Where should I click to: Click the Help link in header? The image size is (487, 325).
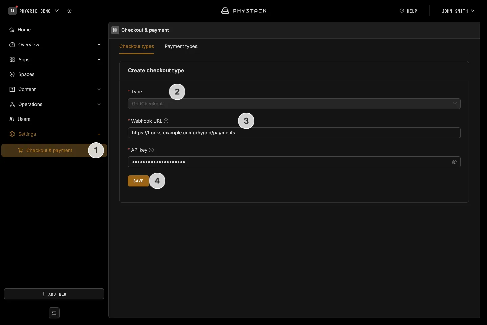click(x=409, y=11)
